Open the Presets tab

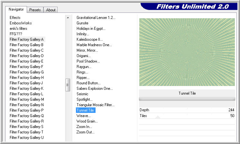(35, 10)
